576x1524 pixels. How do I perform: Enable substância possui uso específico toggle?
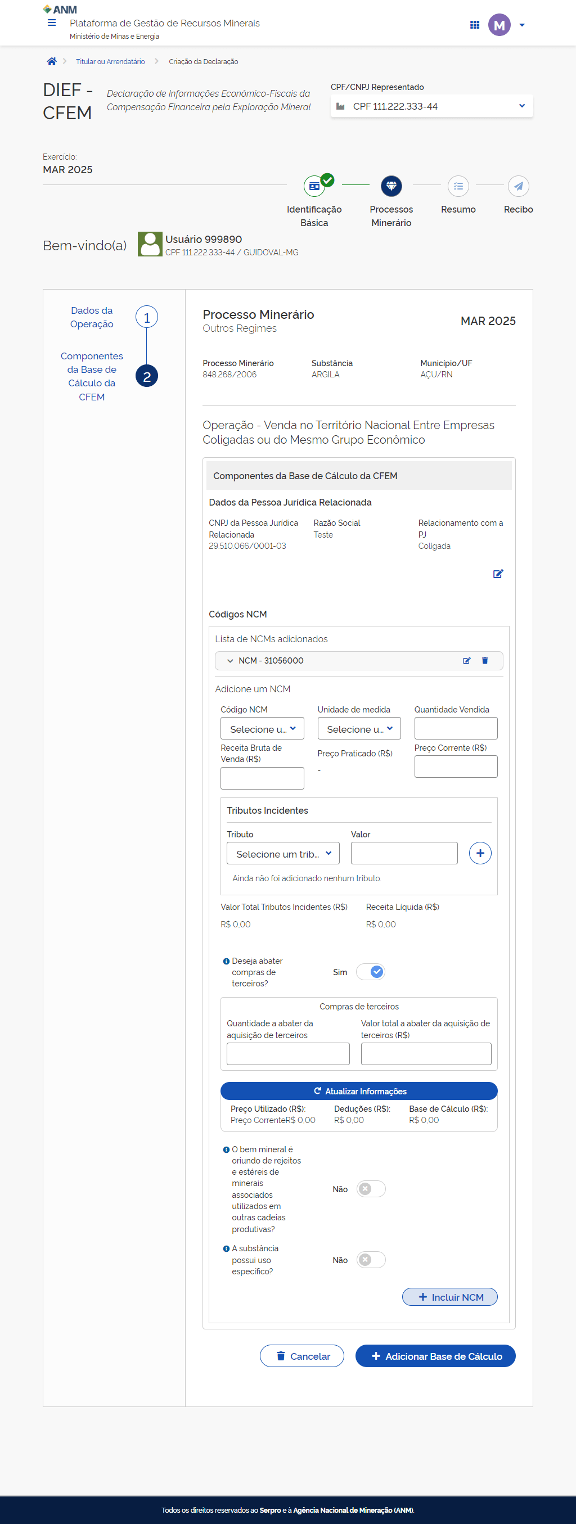click(x=371, y=1260)
